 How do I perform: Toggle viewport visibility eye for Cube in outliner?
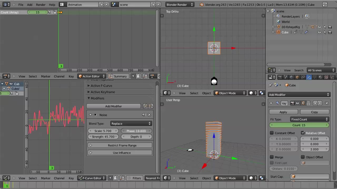(x=320, y=32)
